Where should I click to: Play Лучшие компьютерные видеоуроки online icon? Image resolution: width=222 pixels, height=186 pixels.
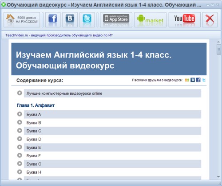click(20, 93)
